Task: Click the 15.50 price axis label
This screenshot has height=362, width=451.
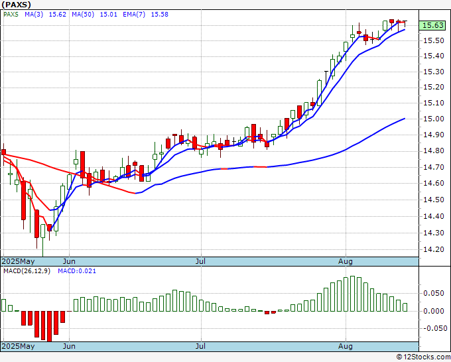Action: [434, 40]
